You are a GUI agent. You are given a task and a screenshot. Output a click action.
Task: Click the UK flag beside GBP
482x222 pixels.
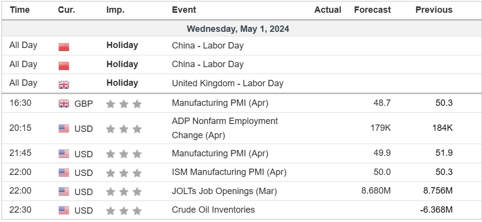coord(64,103)
